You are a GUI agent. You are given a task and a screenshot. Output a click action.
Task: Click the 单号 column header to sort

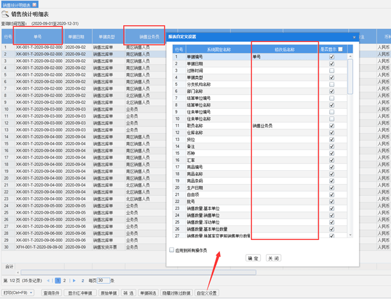(38, 36)
